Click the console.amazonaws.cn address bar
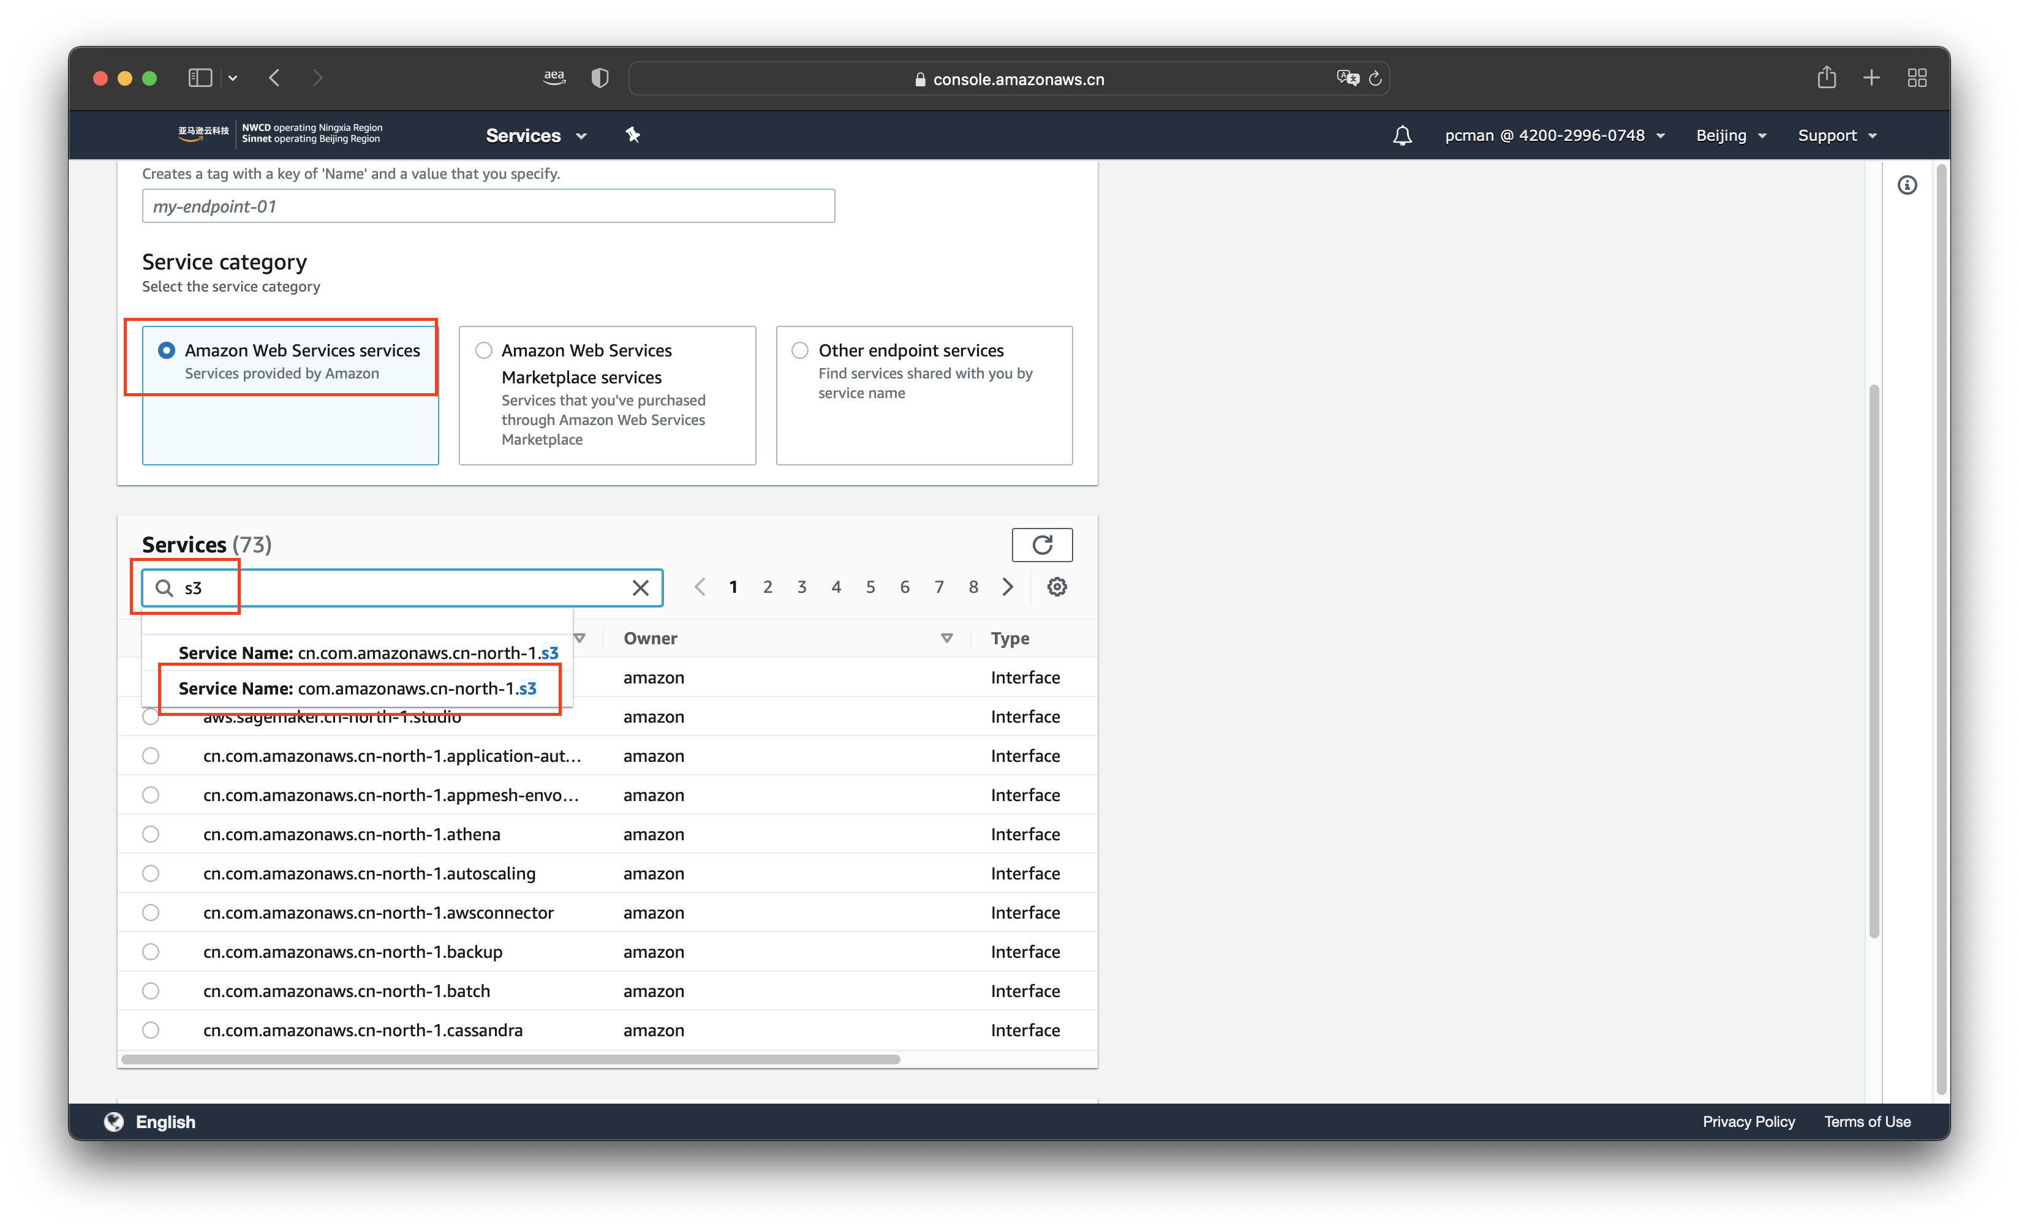 (x=1009, y=78)
